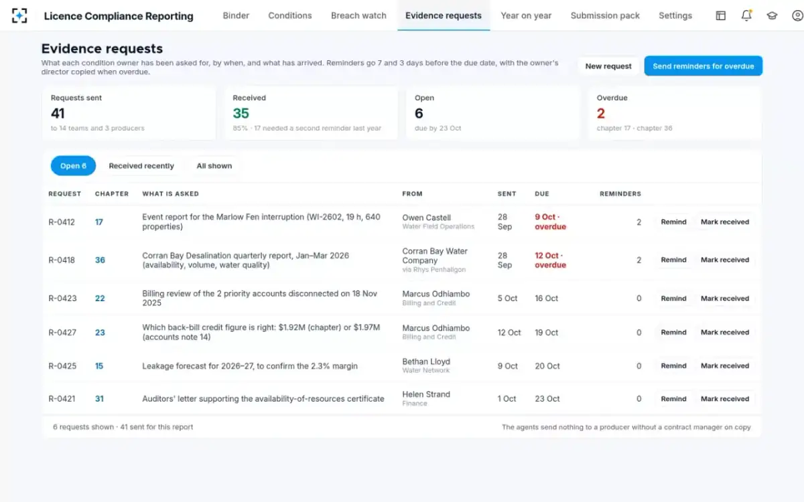Click the Open summary card

(x=492, y=113)
